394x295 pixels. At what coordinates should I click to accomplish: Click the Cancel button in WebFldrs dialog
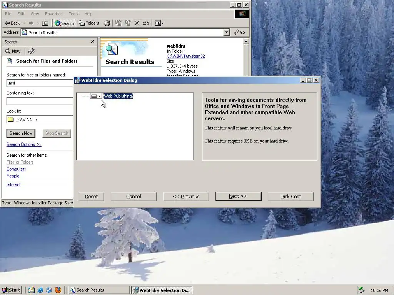[x=134, y=196]
